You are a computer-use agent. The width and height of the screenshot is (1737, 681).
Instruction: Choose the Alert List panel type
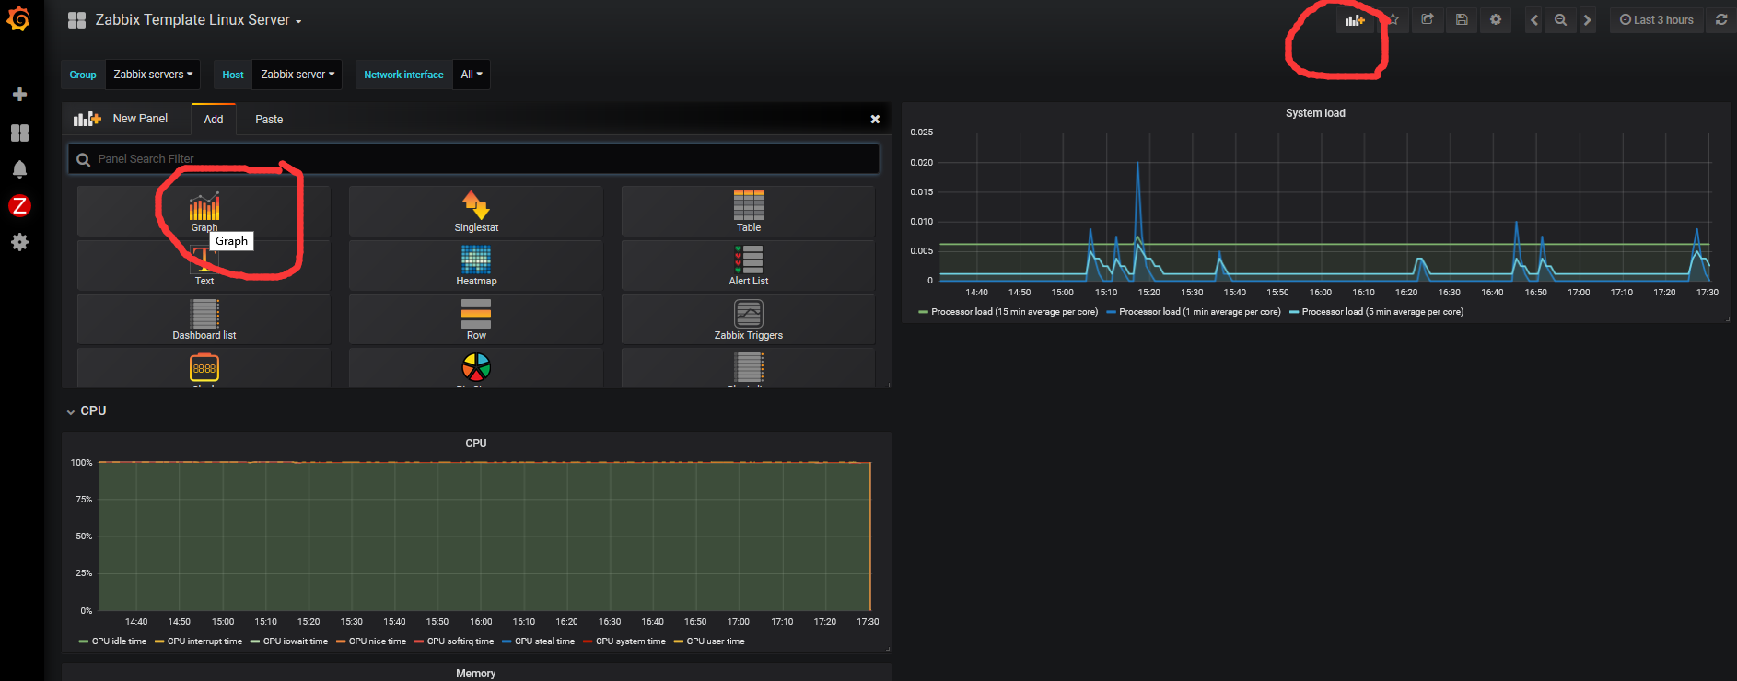[748, 266]
